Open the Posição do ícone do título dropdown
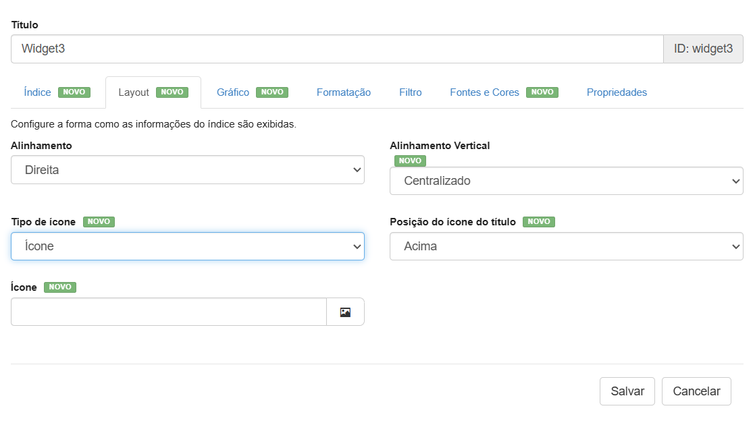The height and width of the screenshot is (423, 753). pyautogui.click(x=566, y=246)
